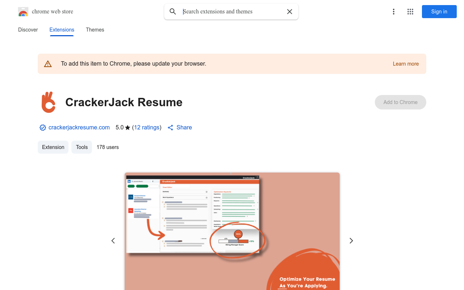Select the Extensions tab

(62, 30)
